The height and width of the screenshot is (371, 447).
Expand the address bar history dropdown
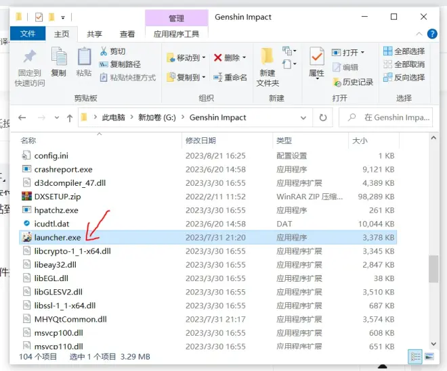tap(303, 118)
